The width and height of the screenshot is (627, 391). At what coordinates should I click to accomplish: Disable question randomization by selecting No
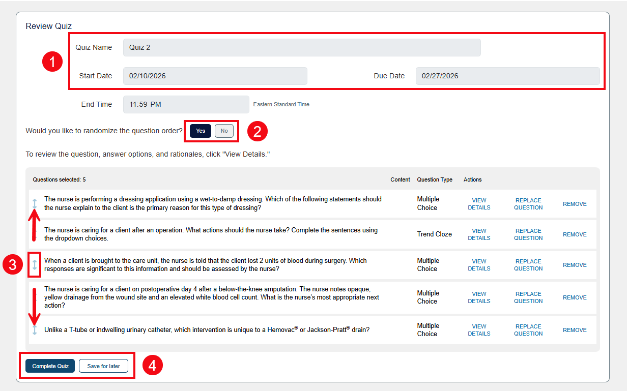pyautogui.click(x=224, y=131)
